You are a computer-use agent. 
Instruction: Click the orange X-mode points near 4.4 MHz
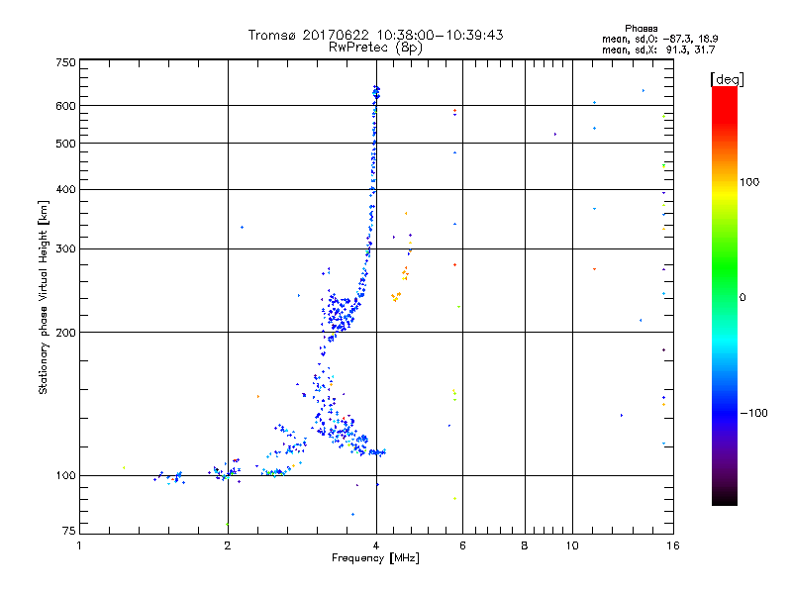[396, 297]
